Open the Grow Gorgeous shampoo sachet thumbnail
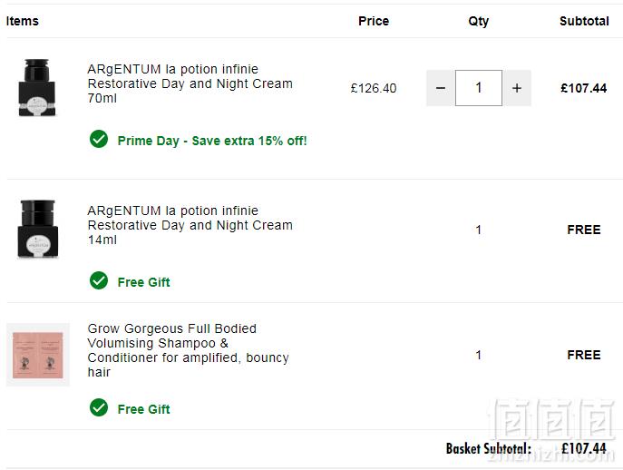 pyautogui.click(x=38, y=355)
